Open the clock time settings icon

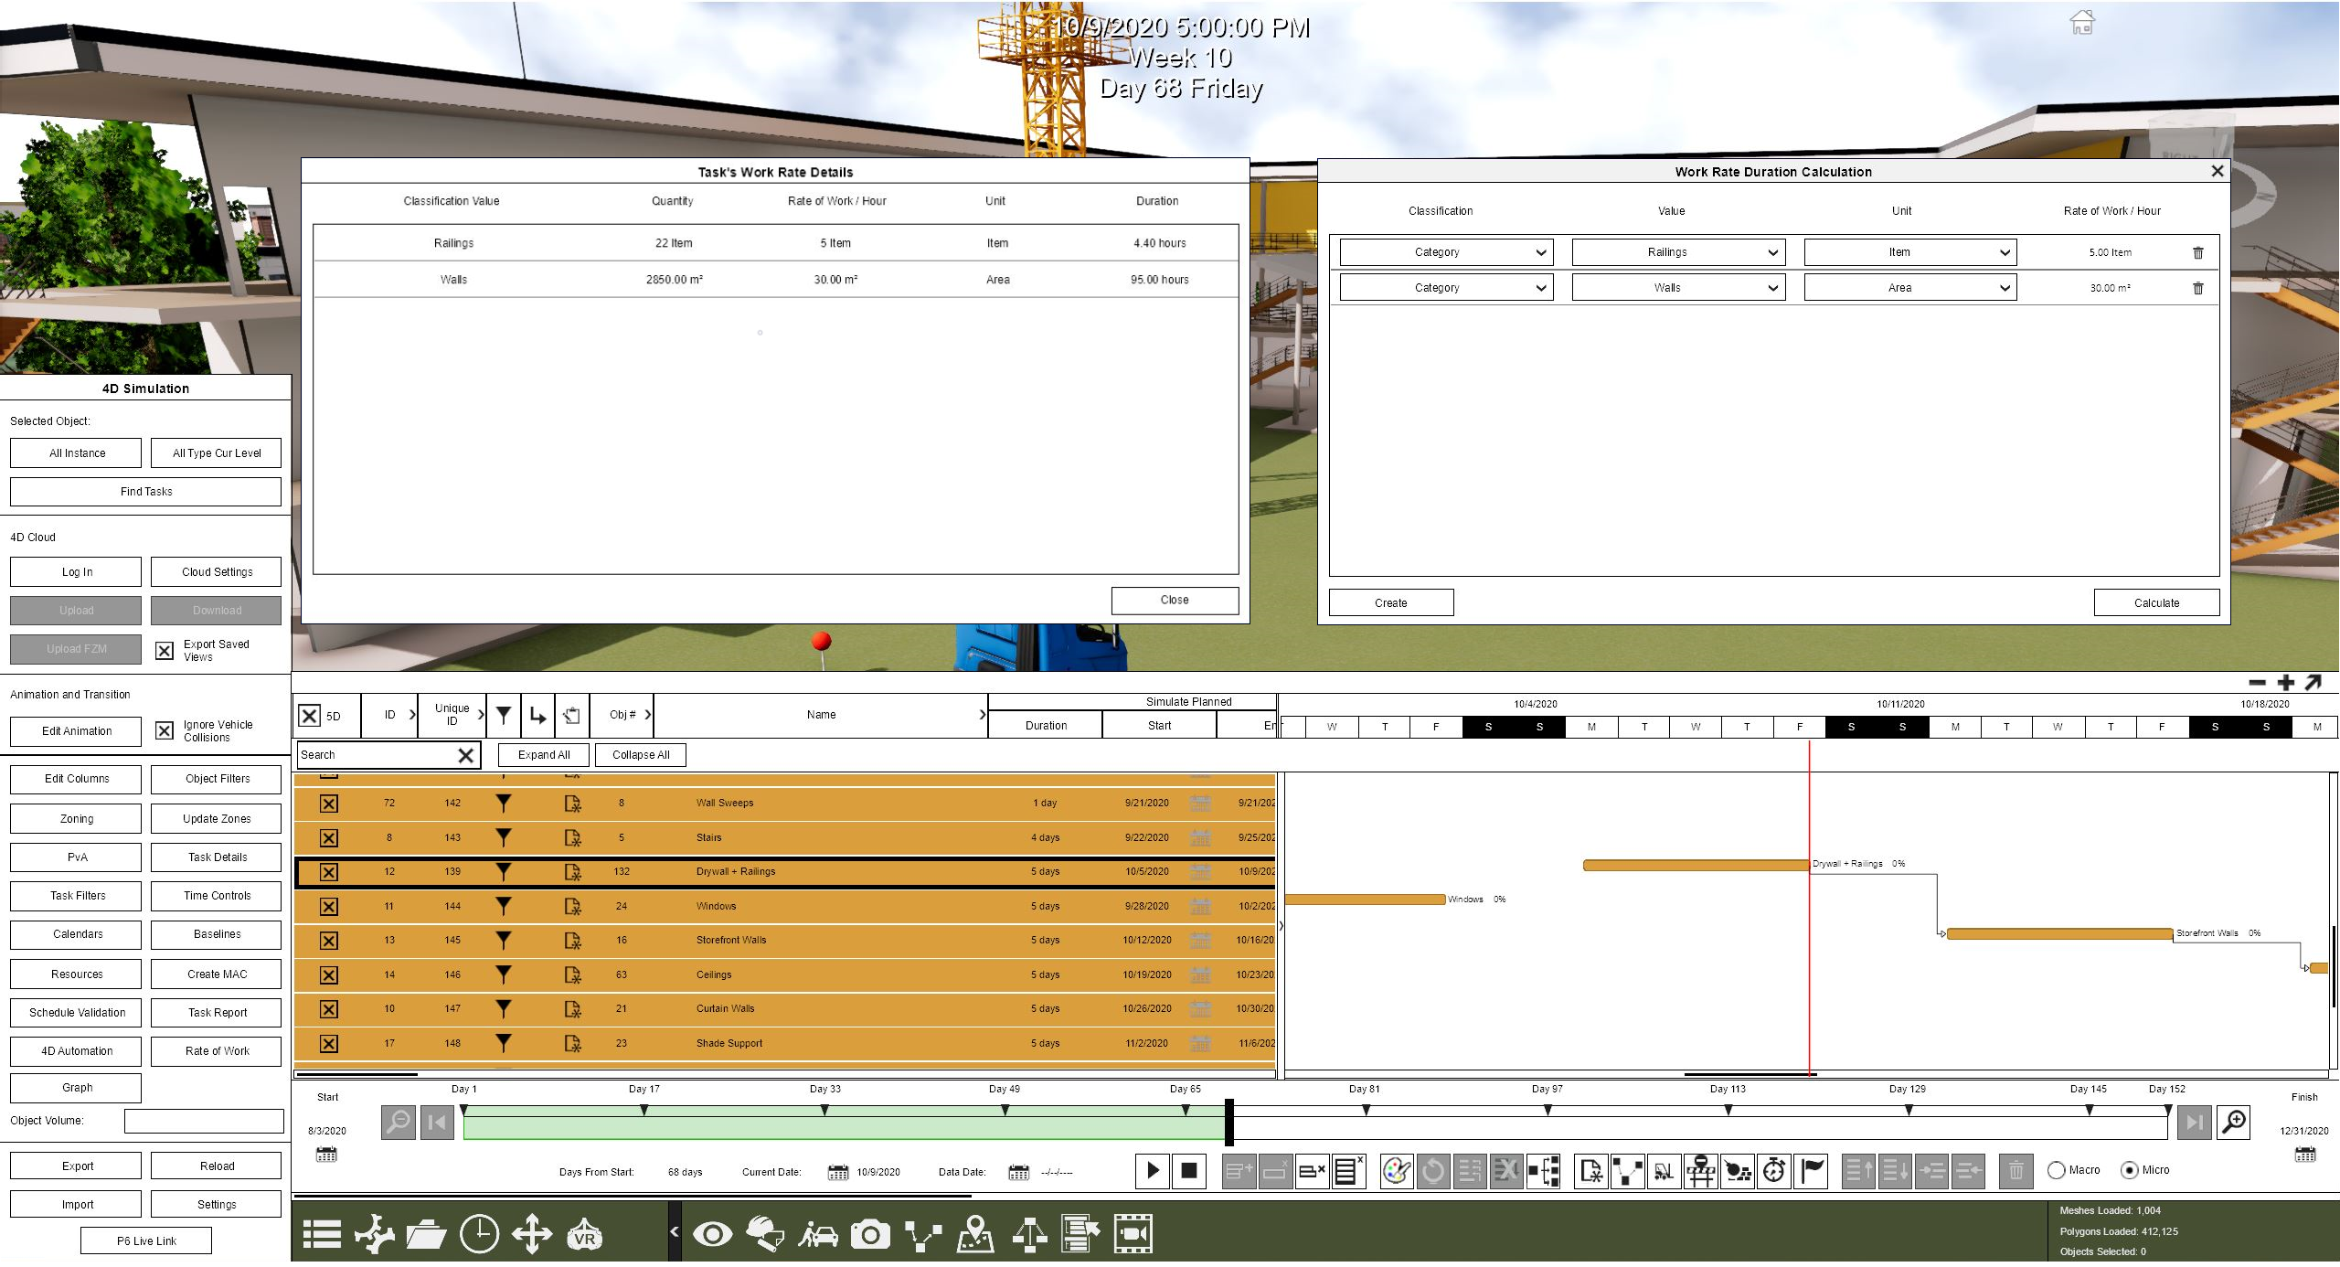click(479, 1235)
